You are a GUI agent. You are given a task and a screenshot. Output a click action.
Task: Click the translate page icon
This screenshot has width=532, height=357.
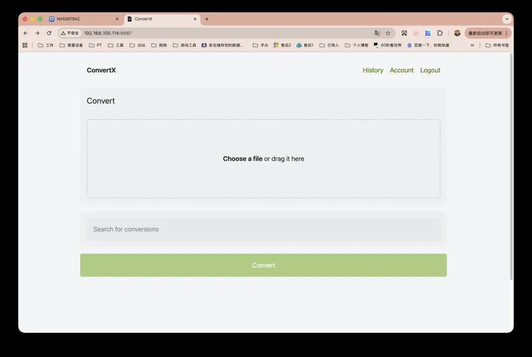(377, 33)
